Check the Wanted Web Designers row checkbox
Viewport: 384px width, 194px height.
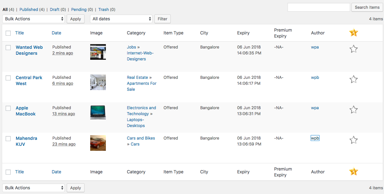pos(8,48)
